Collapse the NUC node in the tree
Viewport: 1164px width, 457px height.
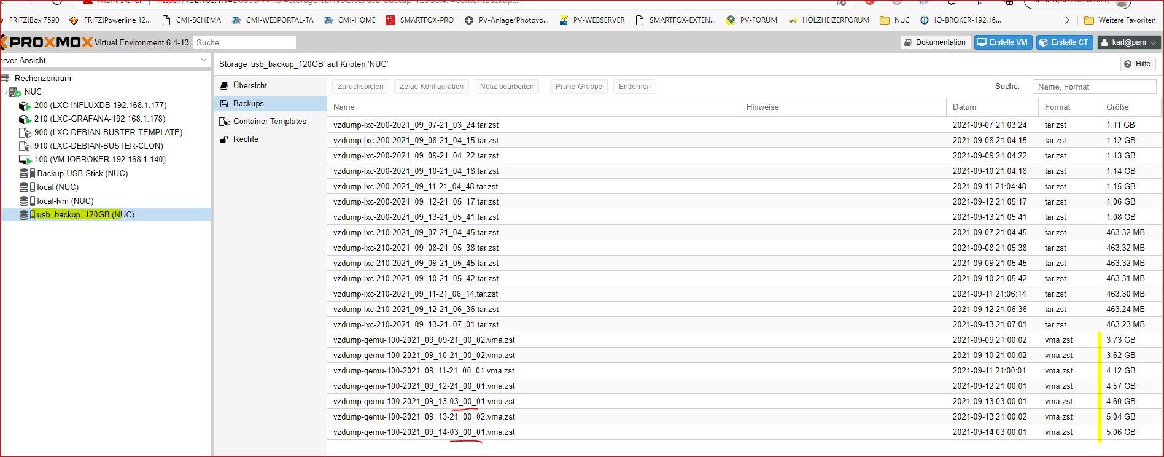[6, 92]
